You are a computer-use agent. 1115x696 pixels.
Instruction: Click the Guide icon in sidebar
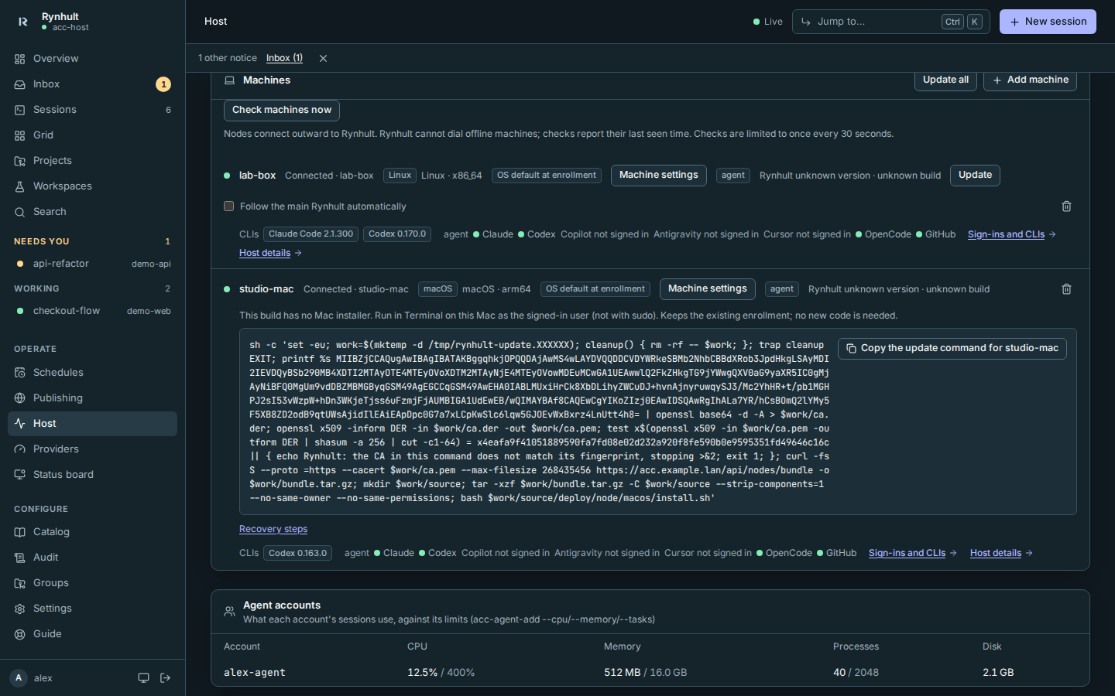pyautogui.click(x=20, y=634)
